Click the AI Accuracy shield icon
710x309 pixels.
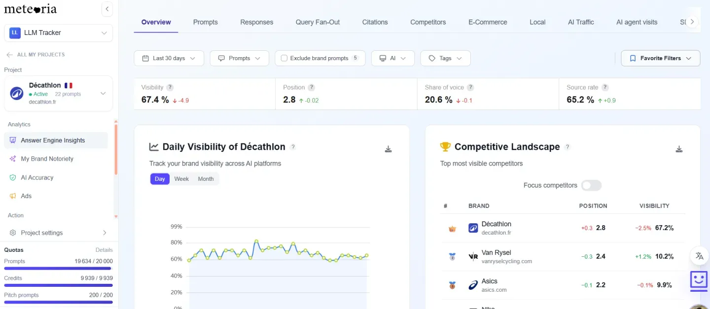13,177
